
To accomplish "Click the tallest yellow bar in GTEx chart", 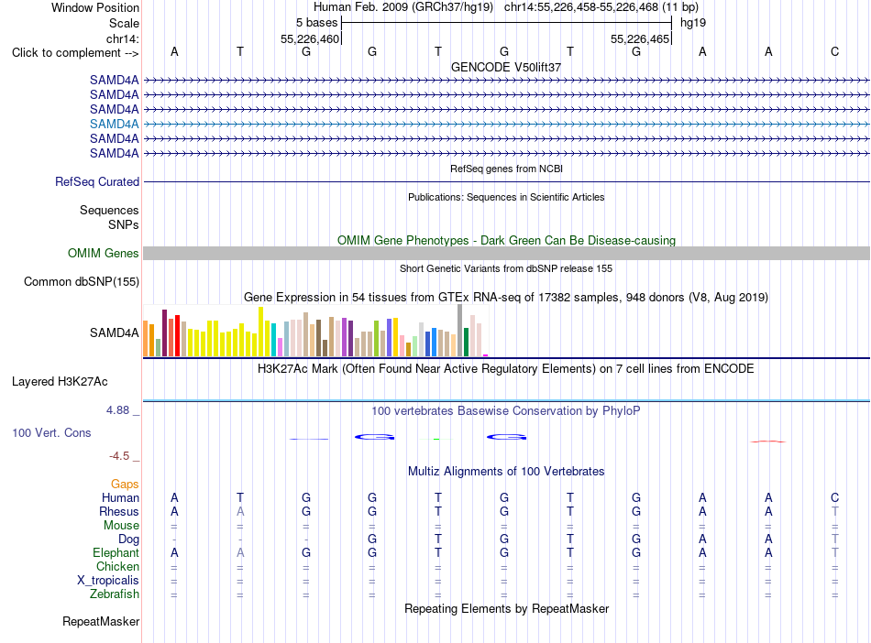I will coord(260,332).
